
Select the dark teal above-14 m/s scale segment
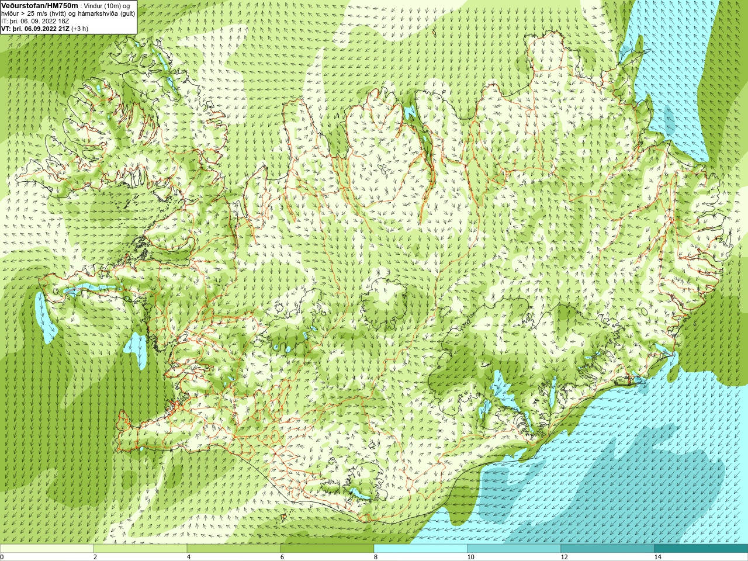[x=701, y=549]
